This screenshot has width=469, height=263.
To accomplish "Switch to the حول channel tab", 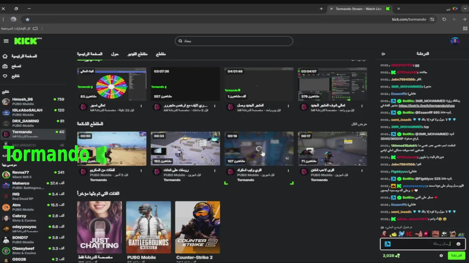I will pos(115,54).
